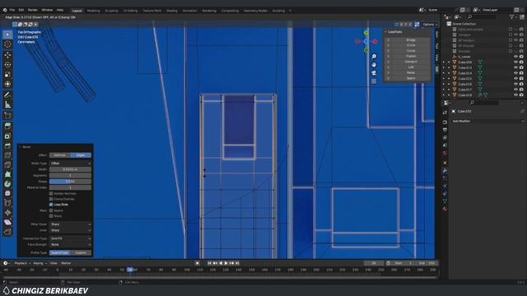Viewport: 527px width, 296px height.
Task: Select the Smooth tool
Action: click(x=7, y=194)
